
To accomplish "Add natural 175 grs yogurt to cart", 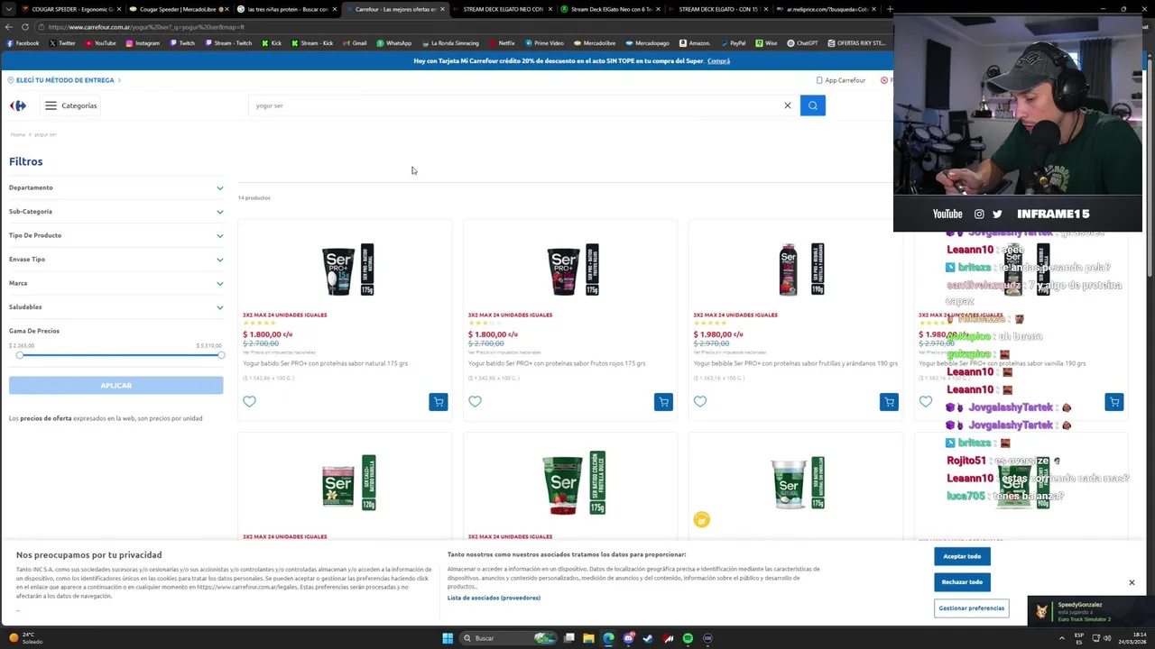I will pos(438,402).
